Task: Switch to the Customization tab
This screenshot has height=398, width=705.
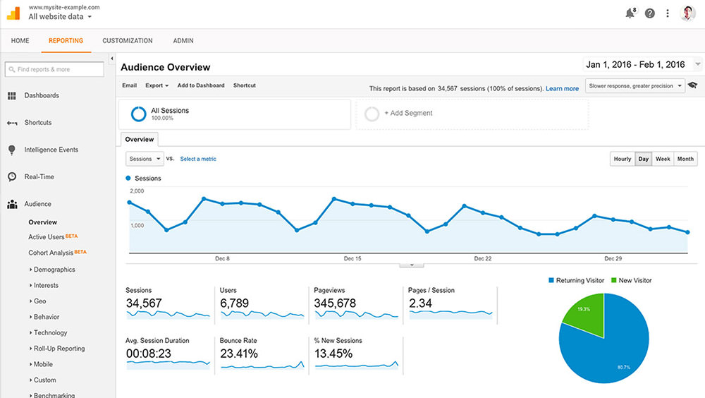Action: [x=128, y=41]
